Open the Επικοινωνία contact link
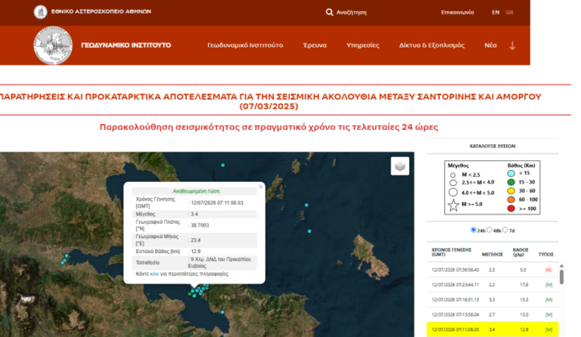Viewport: 581px width, 337px height. click(x=457, y=12)
